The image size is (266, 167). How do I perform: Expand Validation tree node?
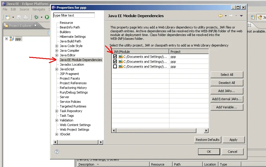click(x=57, y=120)
